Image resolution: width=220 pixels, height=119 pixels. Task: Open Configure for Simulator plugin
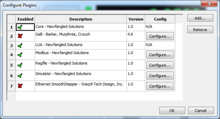(160, 76)
